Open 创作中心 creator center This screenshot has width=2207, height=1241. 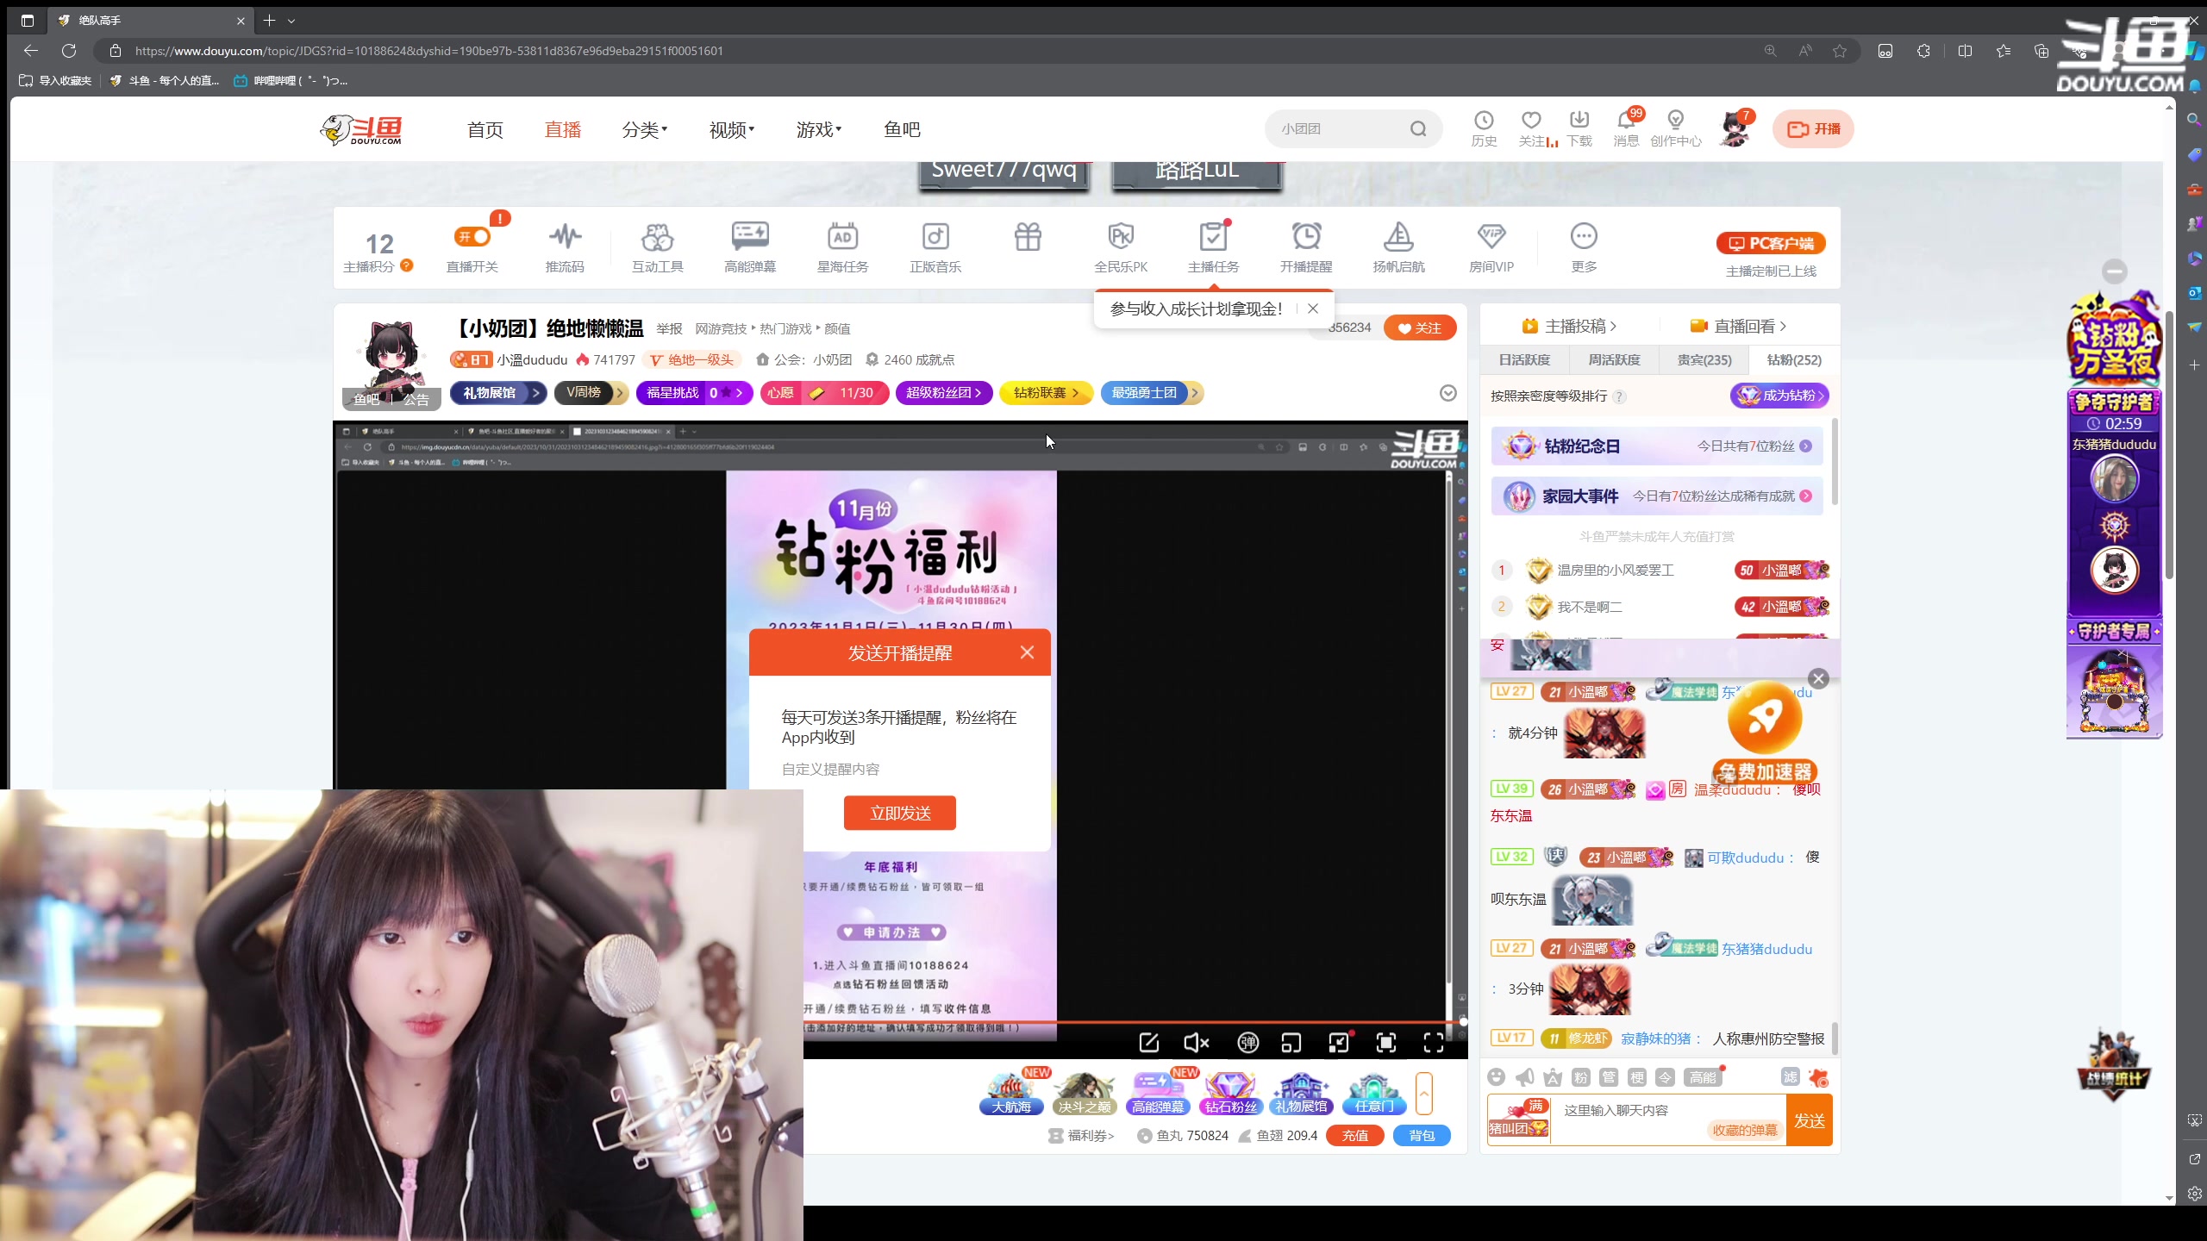1676,128
